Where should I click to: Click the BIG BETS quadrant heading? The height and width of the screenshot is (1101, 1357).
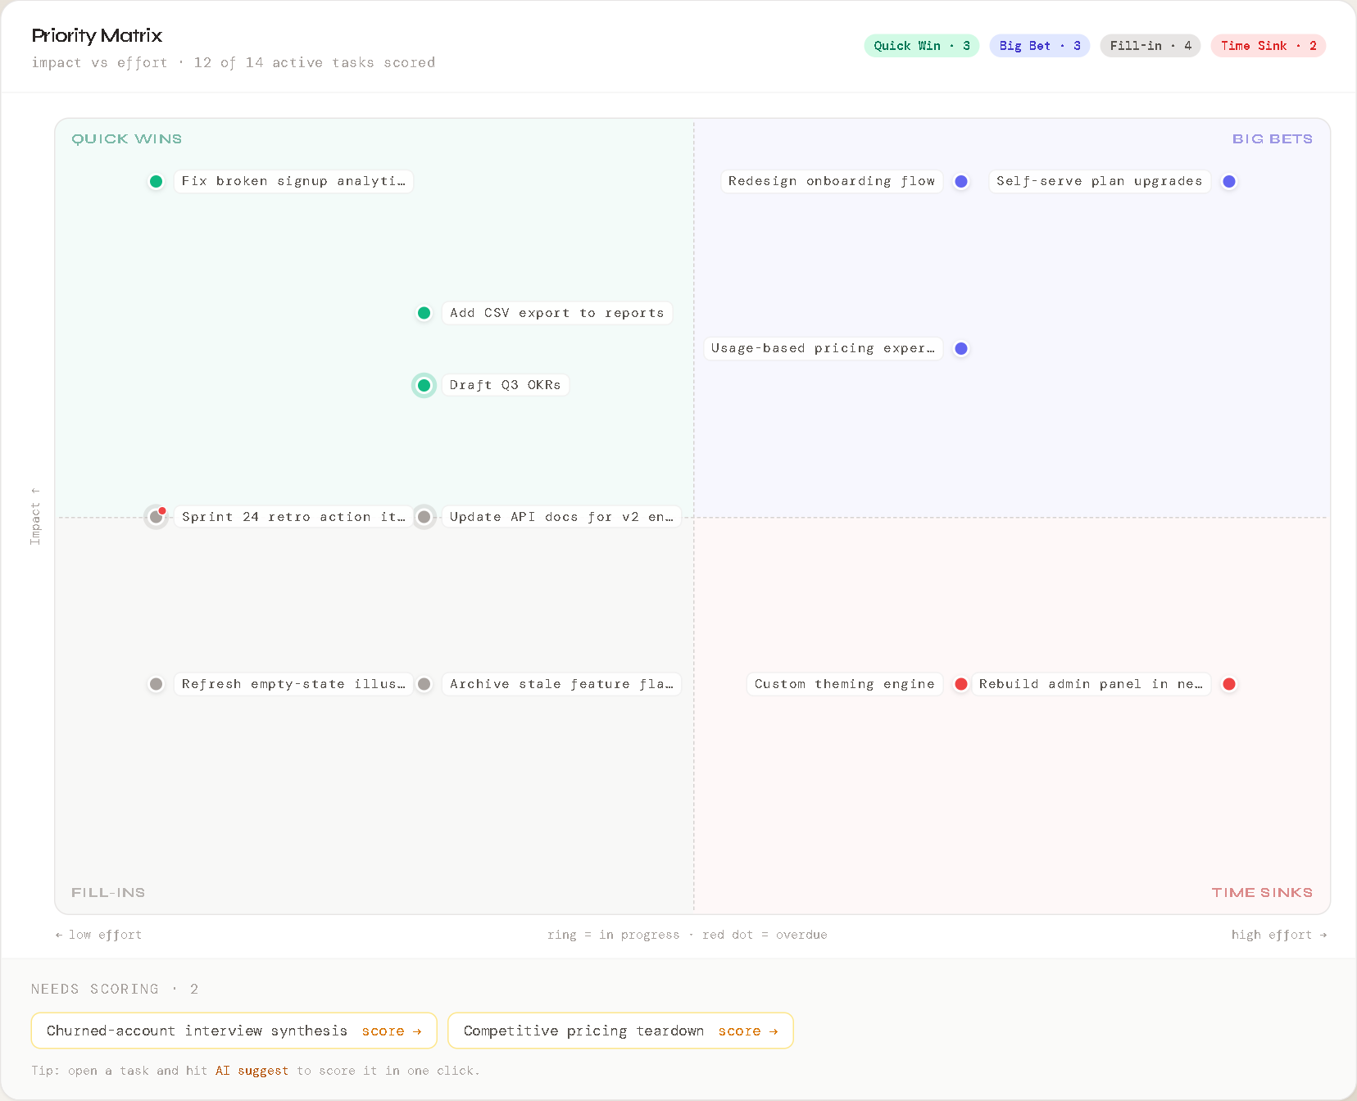point(1273,139)
